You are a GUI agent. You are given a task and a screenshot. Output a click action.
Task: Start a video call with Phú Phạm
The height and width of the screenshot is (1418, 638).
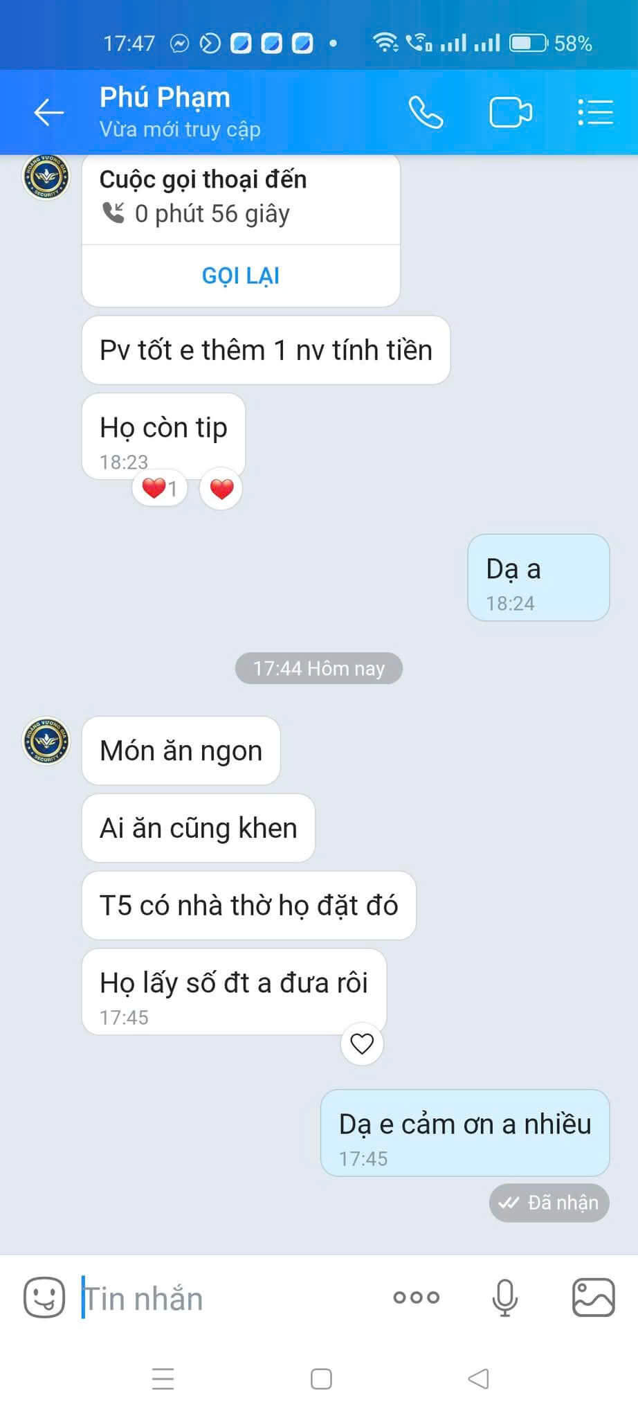tap(511, 112)
